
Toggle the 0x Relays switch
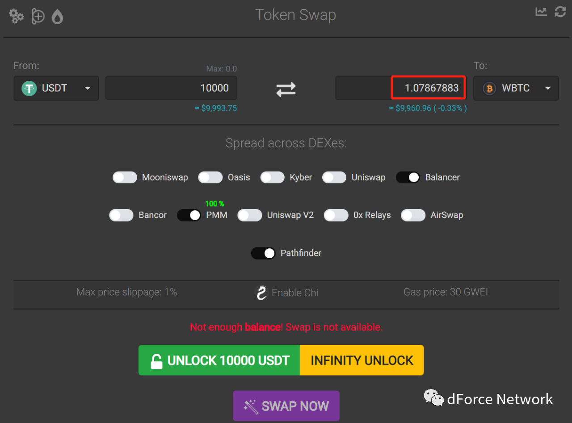tap(336, 215)
